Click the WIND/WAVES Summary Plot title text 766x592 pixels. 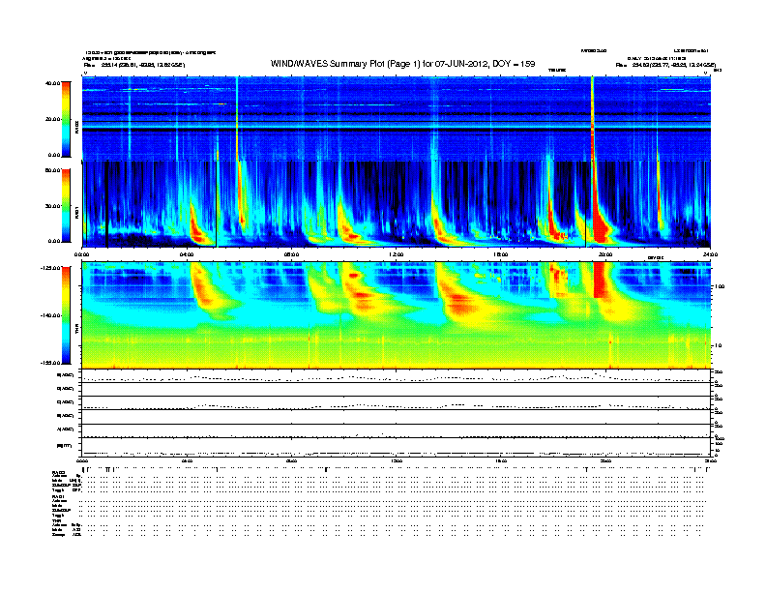(402, 64)
